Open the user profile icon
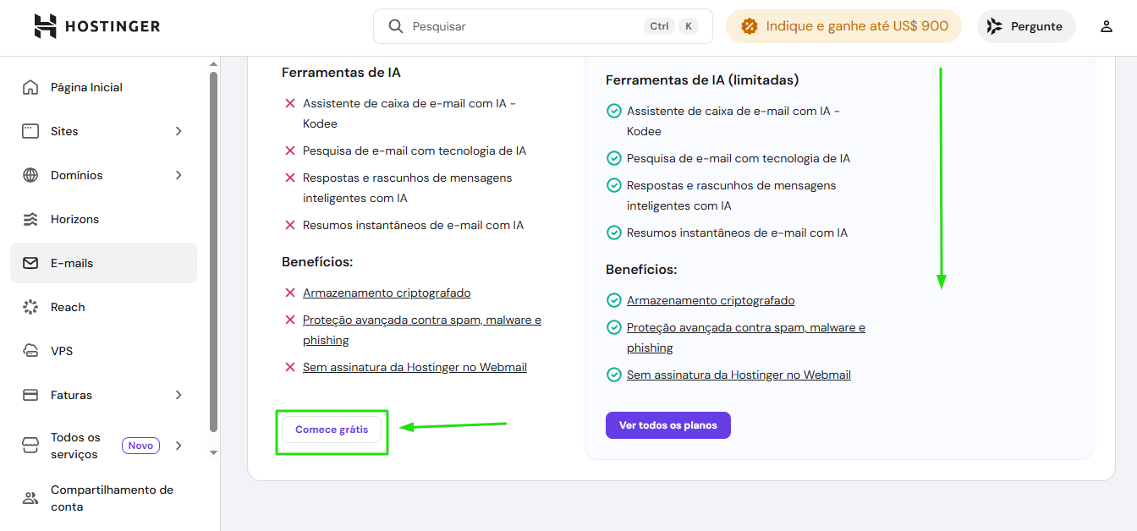The width and height of the screenshot is (1137, 531). pyautogui.click(x=1106, y=26)
